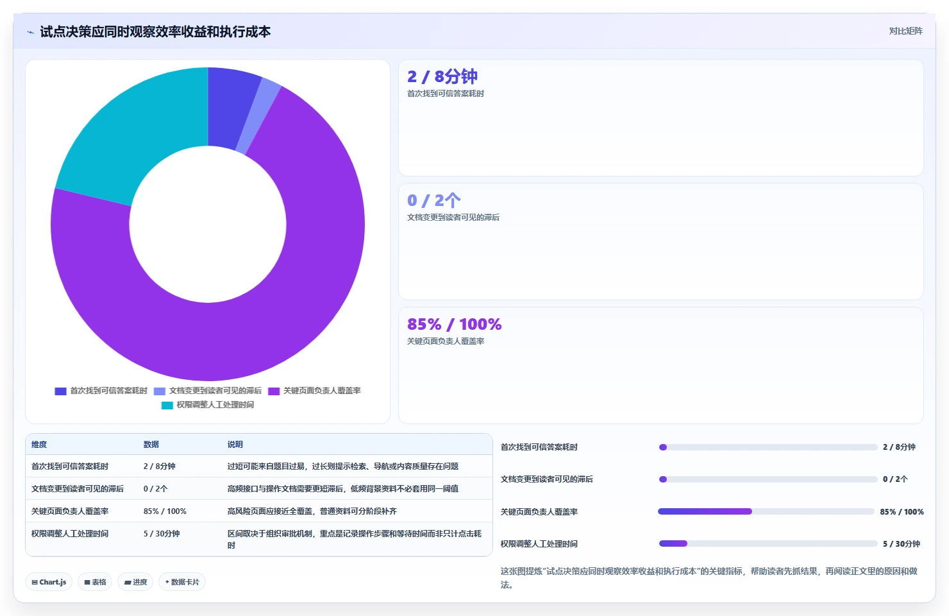Toggle 权限调整人工处理时间 legend swatch
The width and height of the screenshot is (949, 616).
click(x=167, y=405)
